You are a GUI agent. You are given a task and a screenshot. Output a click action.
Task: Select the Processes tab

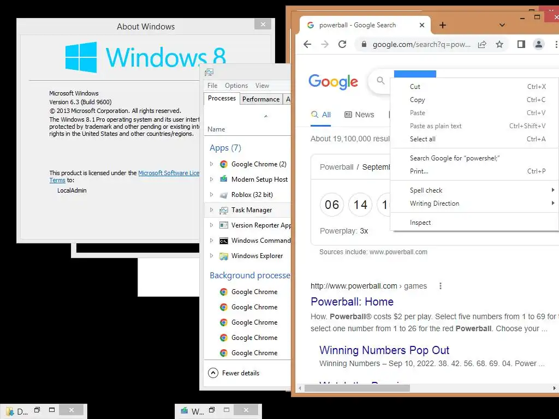pos(222,98)
